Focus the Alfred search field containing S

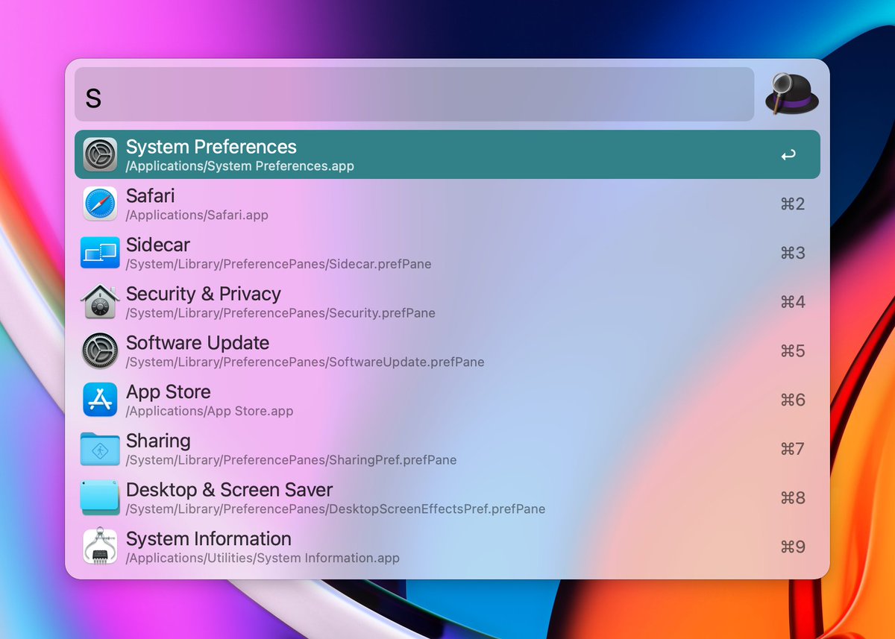coord(415,94)
